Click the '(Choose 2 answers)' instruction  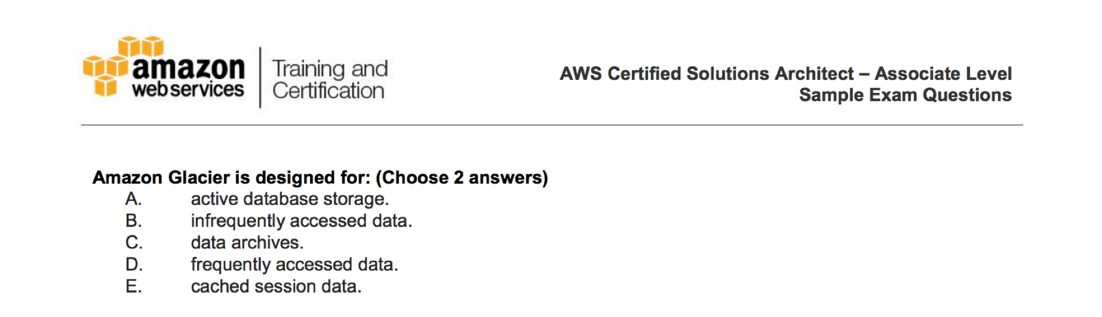(x=462, y=178)
